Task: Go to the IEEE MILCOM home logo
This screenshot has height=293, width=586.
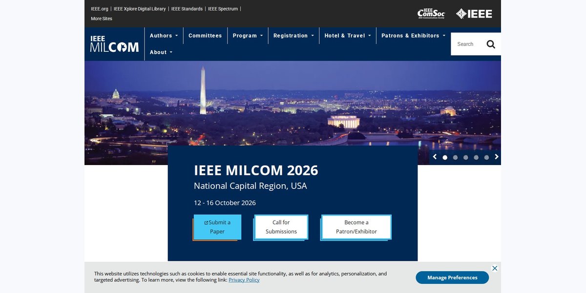Action: 114,44
